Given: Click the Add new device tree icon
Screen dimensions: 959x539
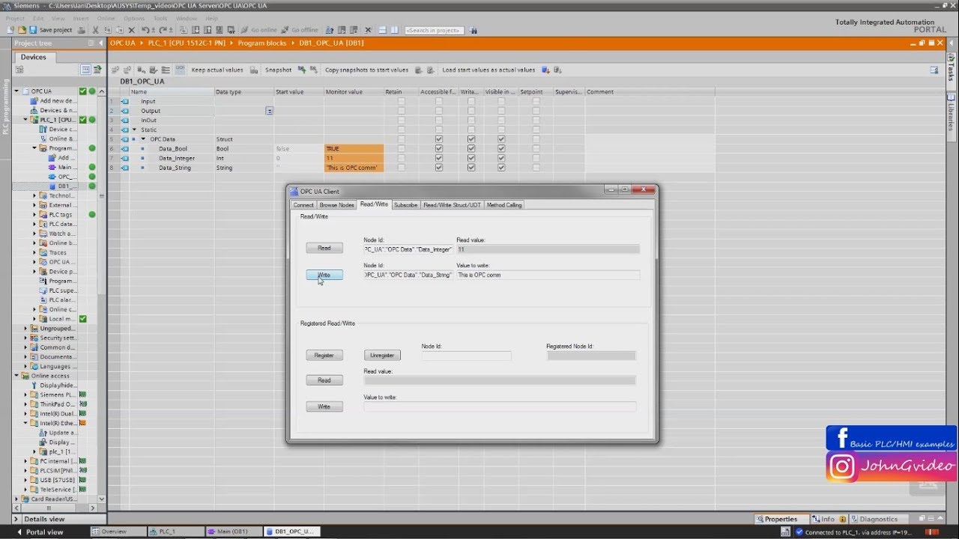Looking at the screenshot, I should coord(34,100).
